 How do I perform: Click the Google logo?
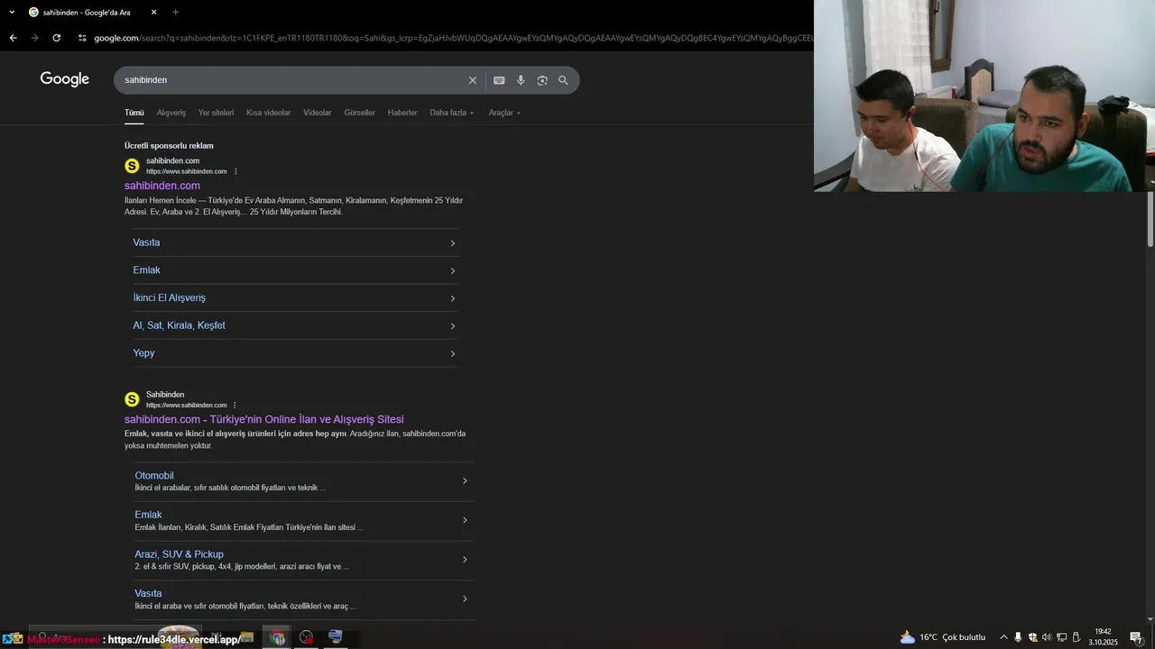[65, 79]
